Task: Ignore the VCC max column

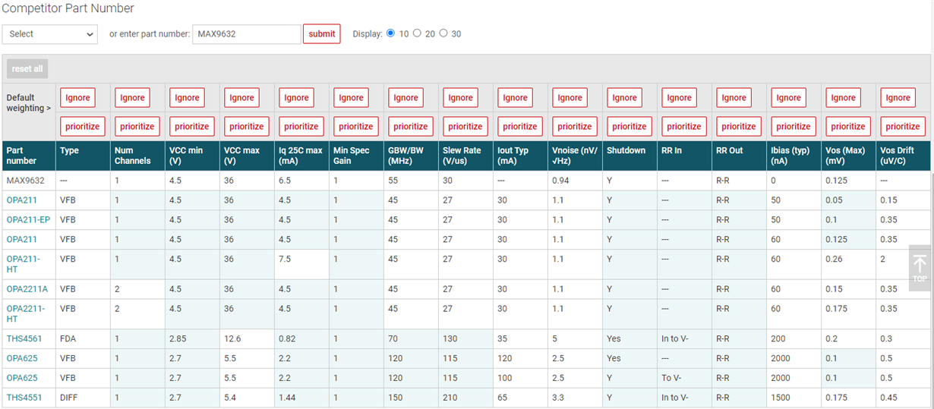Action: pyautogui.click(x=241, y=98)
